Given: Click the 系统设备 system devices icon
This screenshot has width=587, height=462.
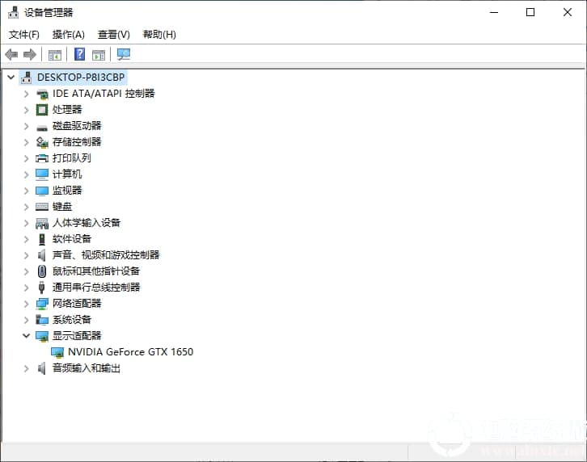Looking at the screenshot, I should 42,320.
